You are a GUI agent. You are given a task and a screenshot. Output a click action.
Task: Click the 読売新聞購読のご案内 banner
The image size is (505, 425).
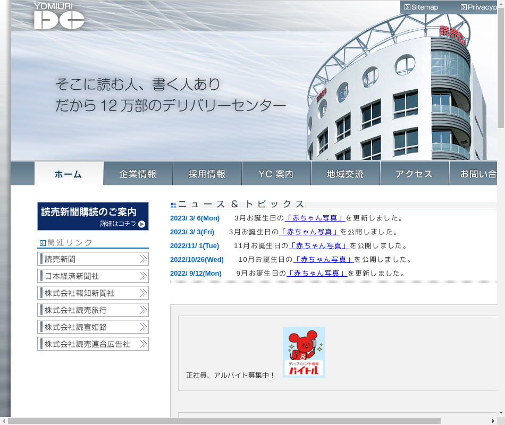[92, 216]
